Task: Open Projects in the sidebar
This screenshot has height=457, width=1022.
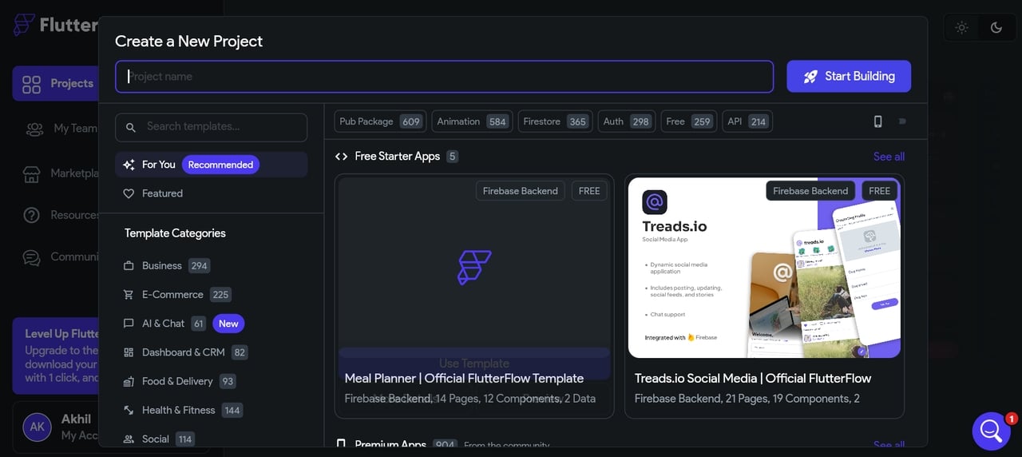Action: click(56, 83)
